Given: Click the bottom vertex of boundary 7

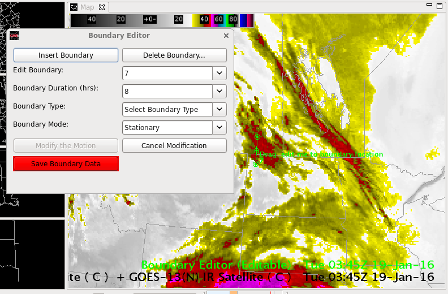Looking at the screenshot, I should tap(256, 164).
